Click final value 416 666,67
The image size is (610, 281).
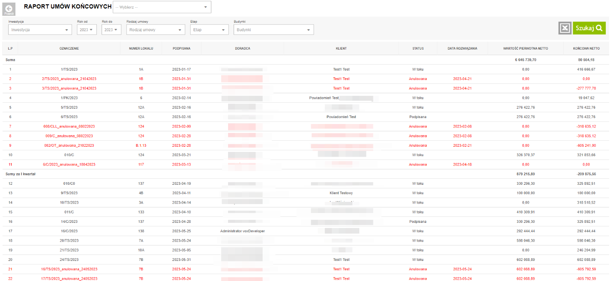coord(586,69)
